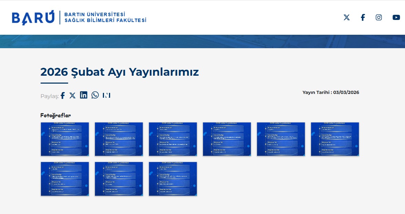Open the Instagram icon in header

tap(379, 18)
